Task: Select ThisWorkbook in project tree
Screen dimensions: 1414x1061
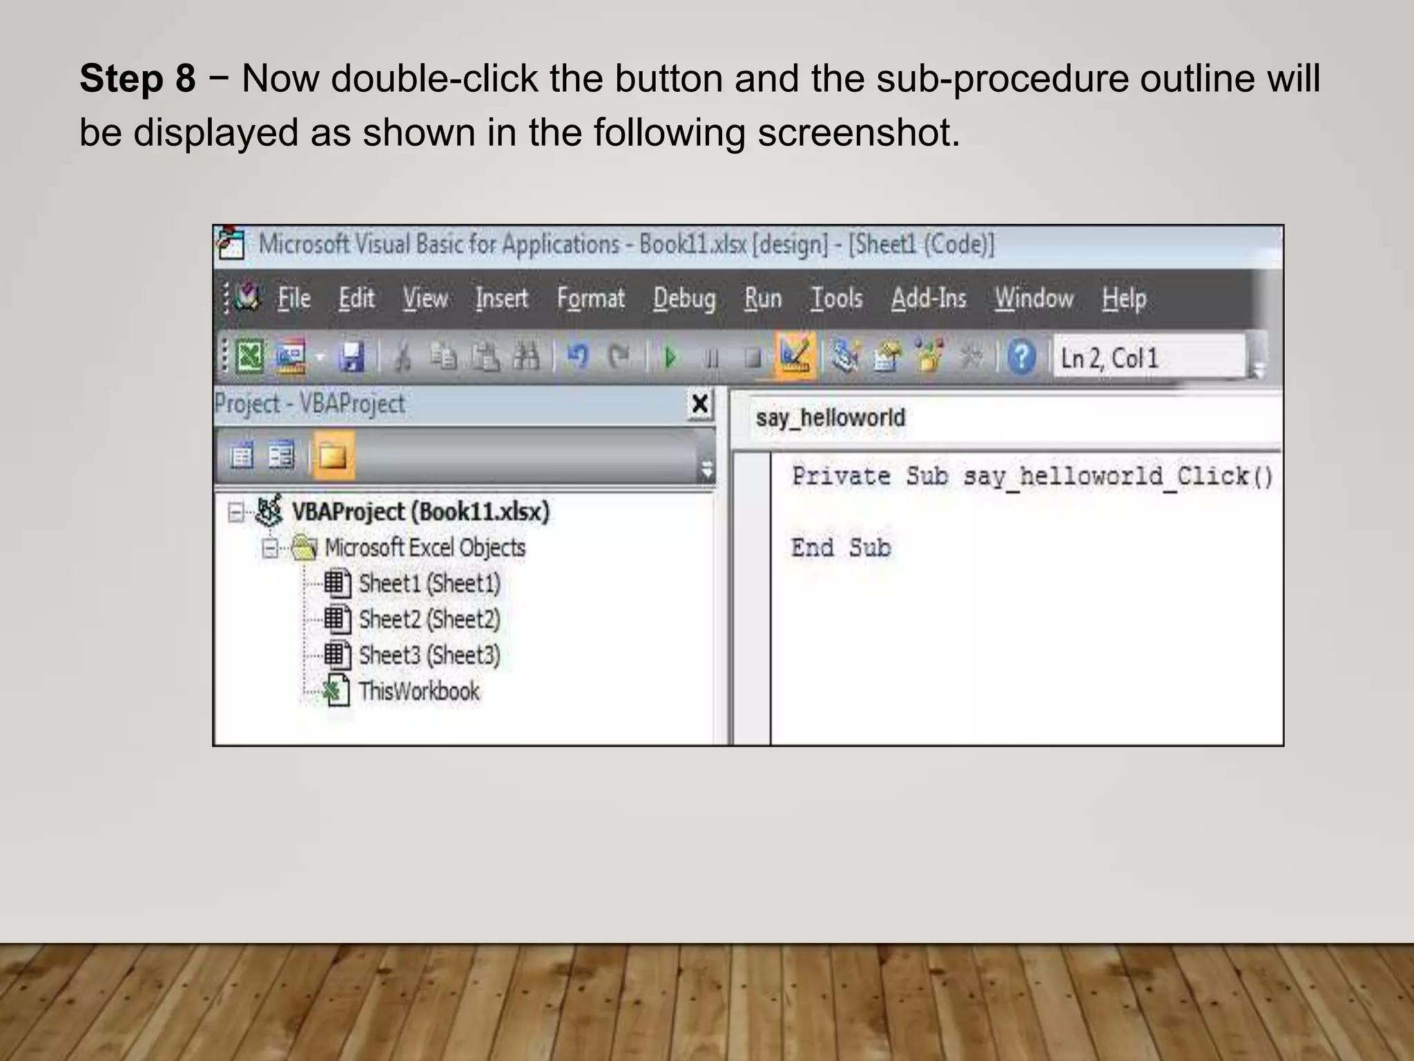Action: 418,691
